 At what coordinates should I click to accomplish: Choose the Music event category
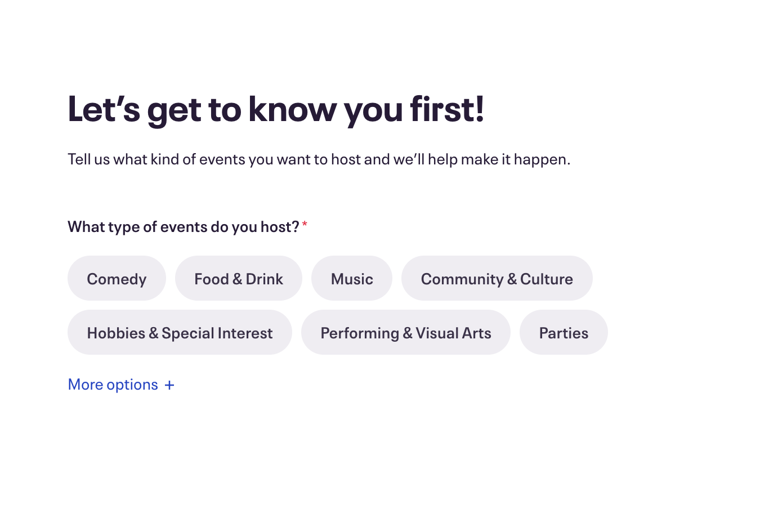[x=352, y=279]
